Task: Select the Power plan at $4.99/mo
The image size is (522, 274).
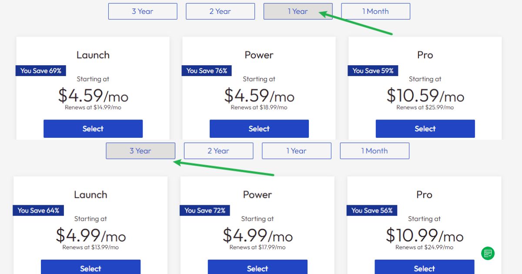Action: tap(257, 268)
